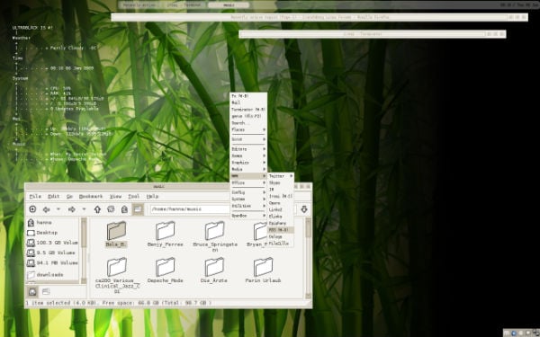Open the back history dropdown arrow
Image resolution: width=540 pixels, height=337 pixels.
(x=58, y=209)
